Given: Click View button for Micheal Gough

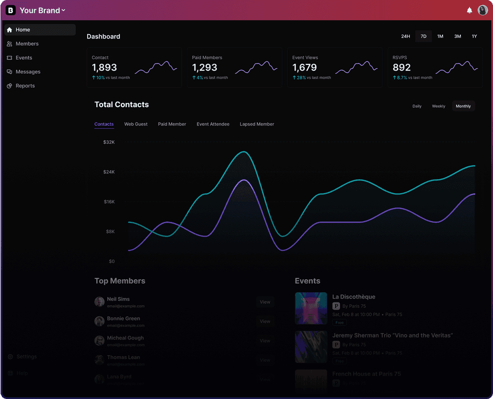Looking at the screenshot, I should [265, 341].
